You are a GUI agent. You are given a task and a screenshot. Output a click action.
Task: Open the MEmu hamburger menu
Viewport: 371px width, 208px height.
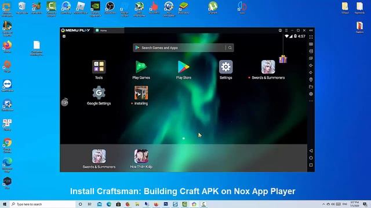coord(286,31)
